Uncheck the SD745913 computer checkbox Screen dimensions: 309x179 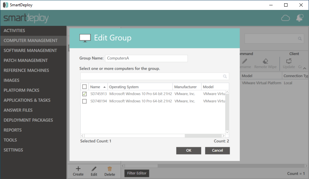[84, 94]
